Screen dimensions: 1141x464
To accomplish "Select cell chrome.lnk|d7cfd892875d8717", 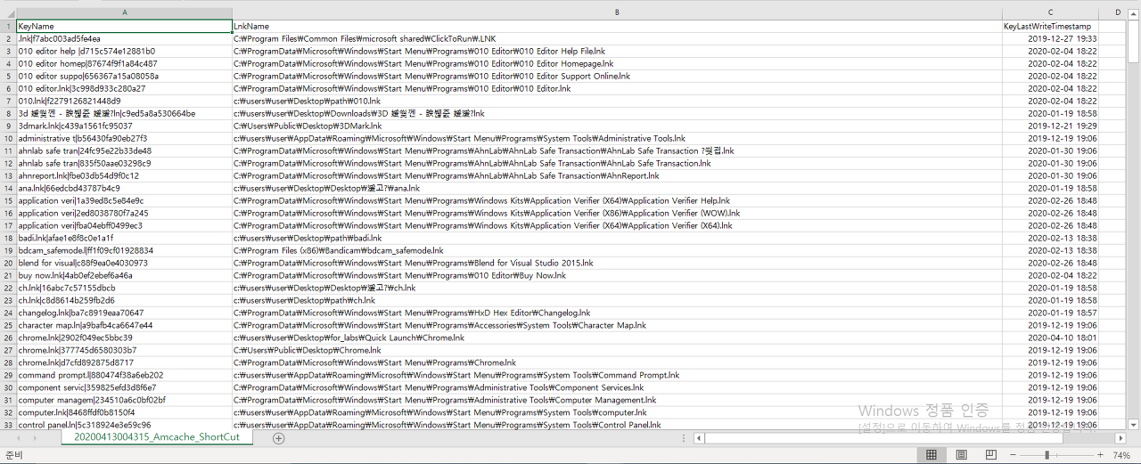I will point(124,363).
